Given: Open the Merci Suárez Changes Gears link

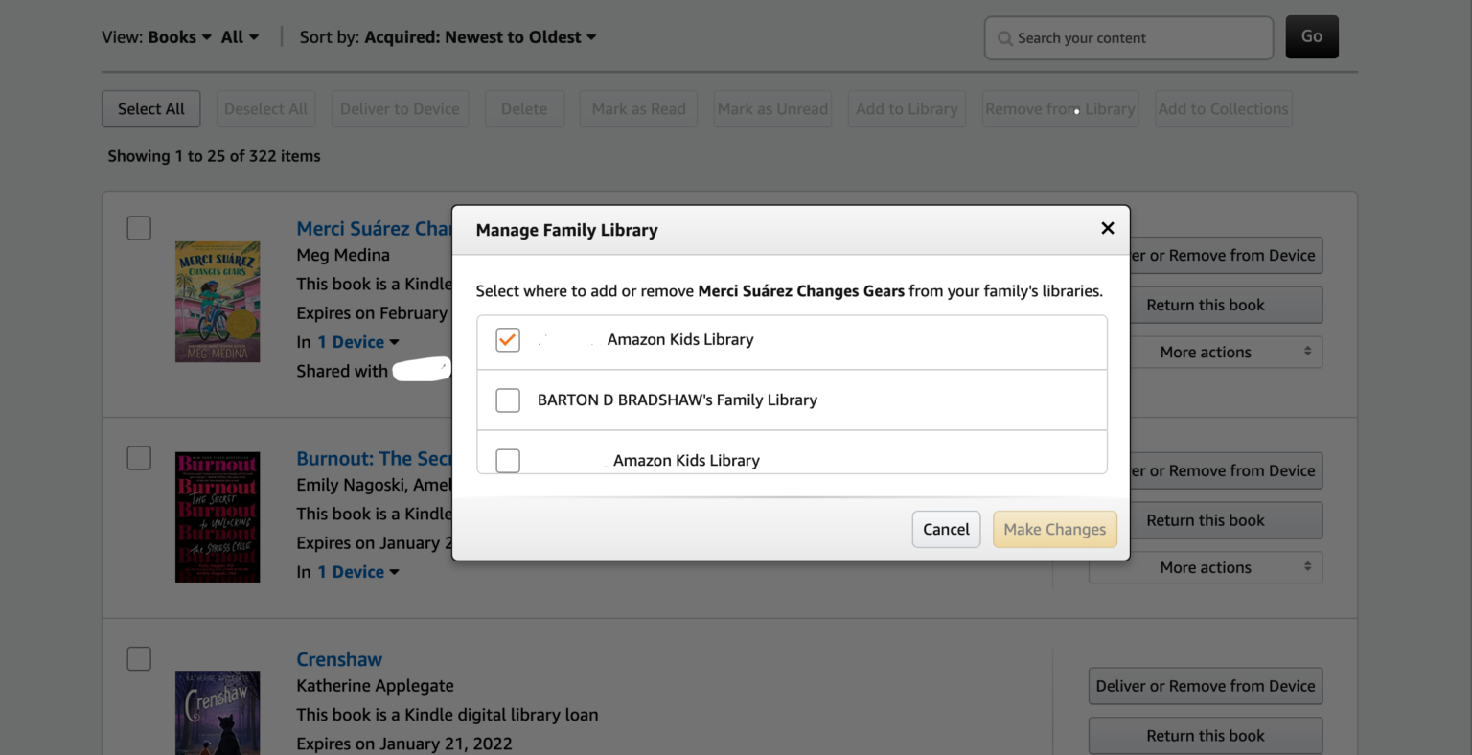Looking at the screenshot, I should [376, 228].
